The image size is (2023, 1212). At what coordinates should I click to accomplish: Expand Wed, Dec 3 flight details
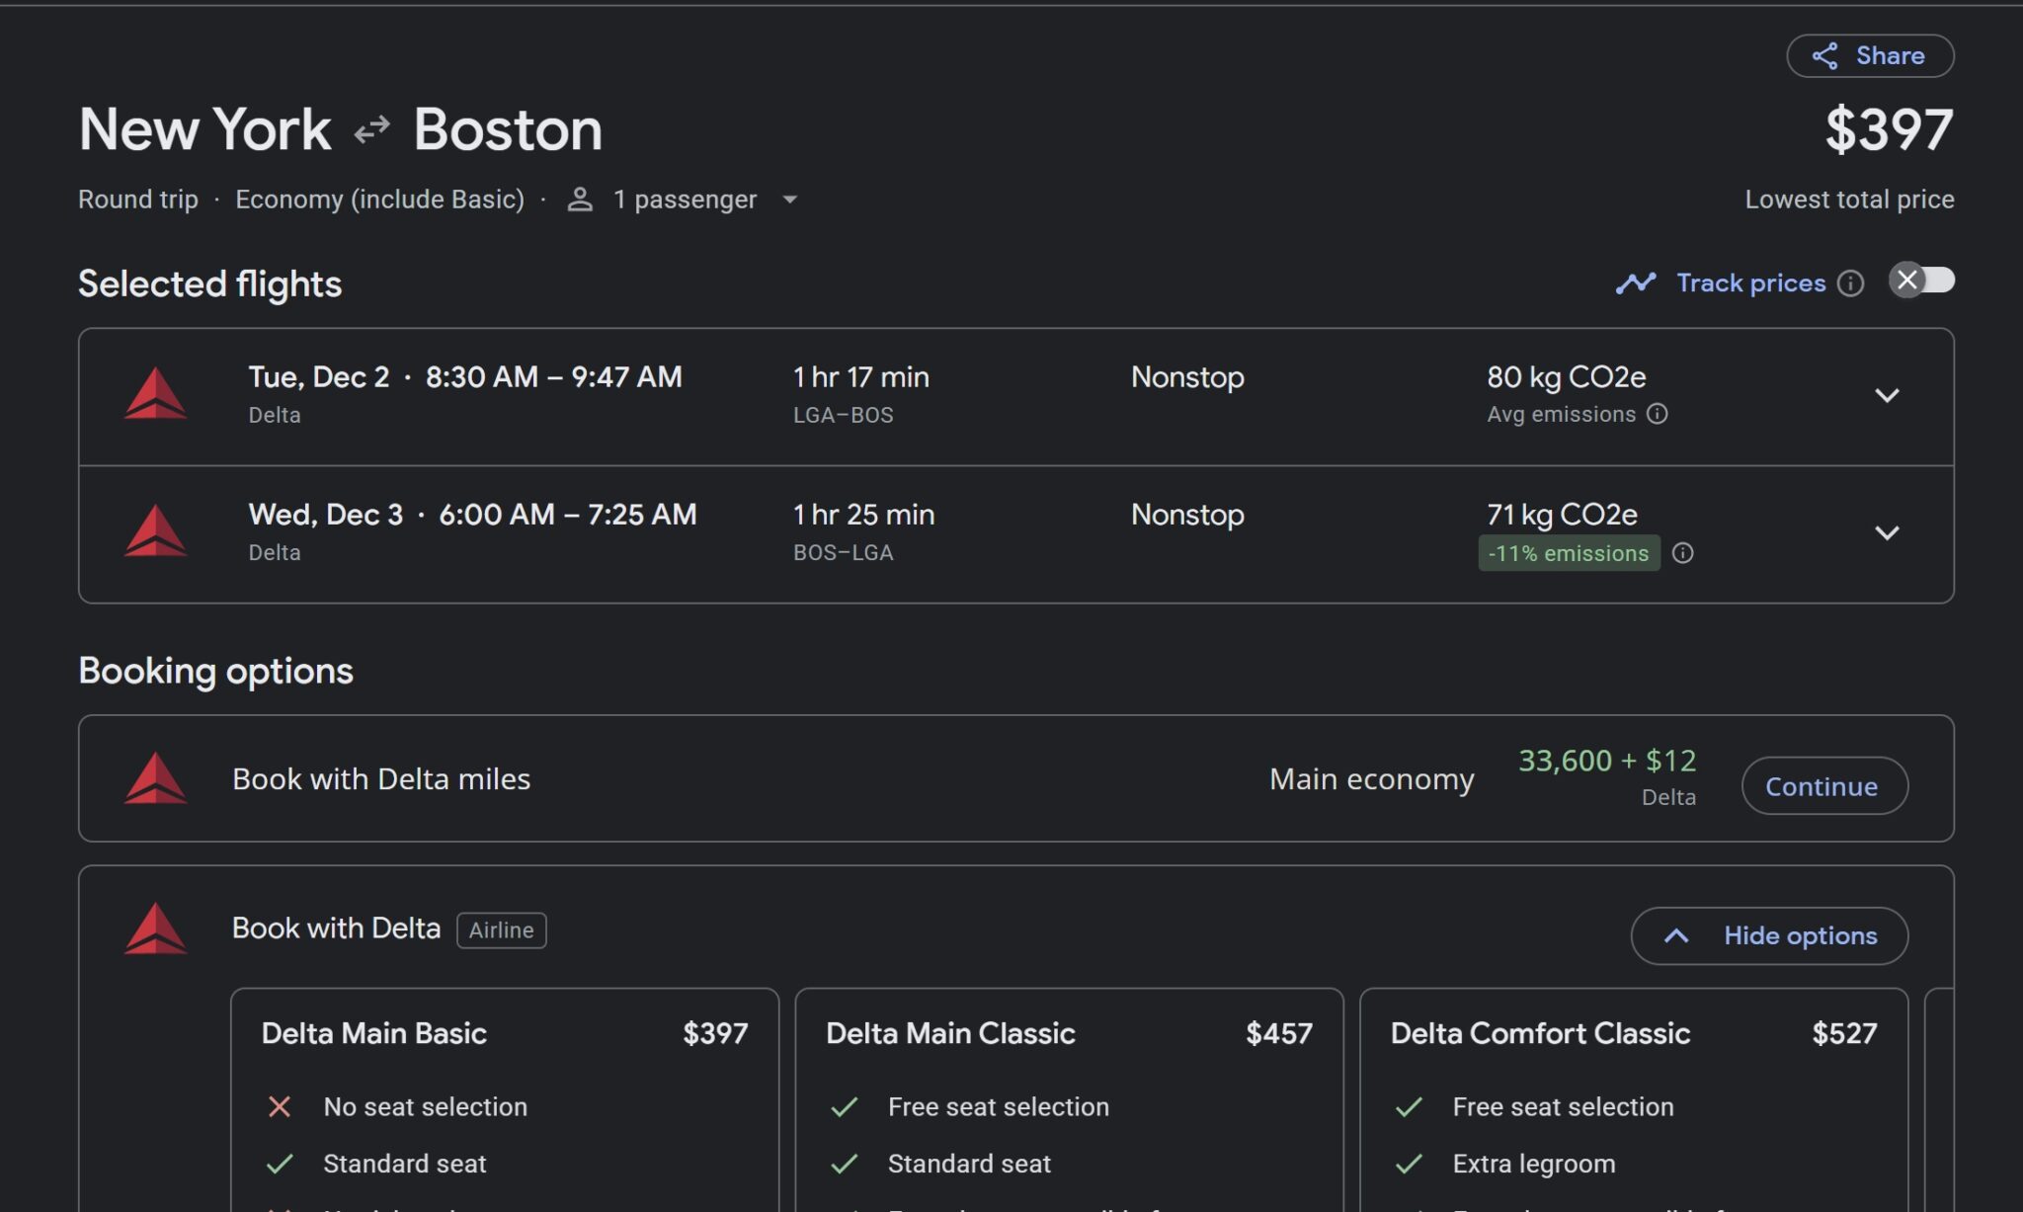[1887, 533]
